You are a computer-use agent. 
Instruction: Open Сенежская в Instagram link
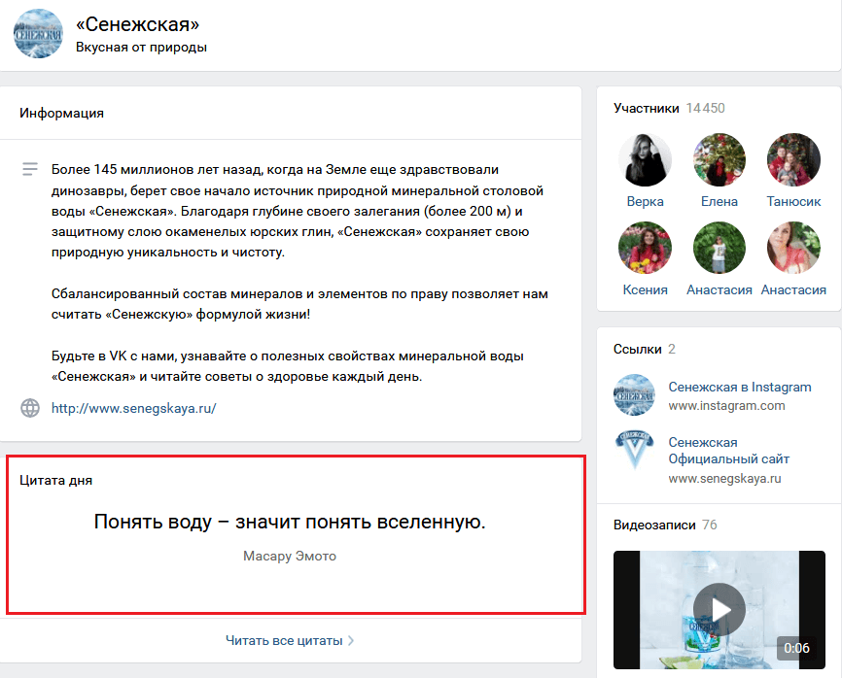pos(740,388)
